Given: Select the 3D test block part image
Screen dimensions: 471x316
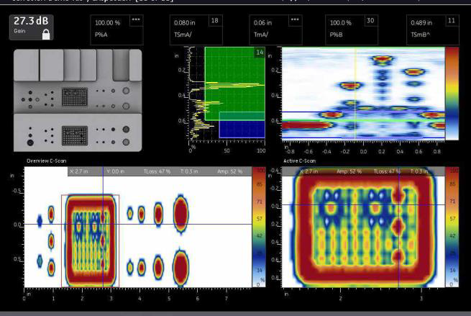Looking at the screenshot, I should click(78, 100).
